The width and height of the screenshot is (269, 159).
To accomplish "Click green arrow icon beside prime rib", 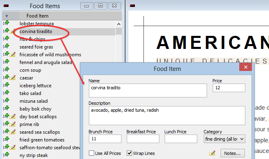I will 6,124.
